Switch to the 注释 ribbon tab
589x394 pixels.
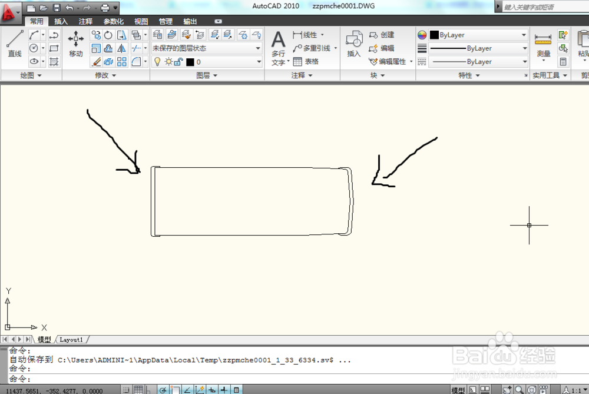click(85, 21)
